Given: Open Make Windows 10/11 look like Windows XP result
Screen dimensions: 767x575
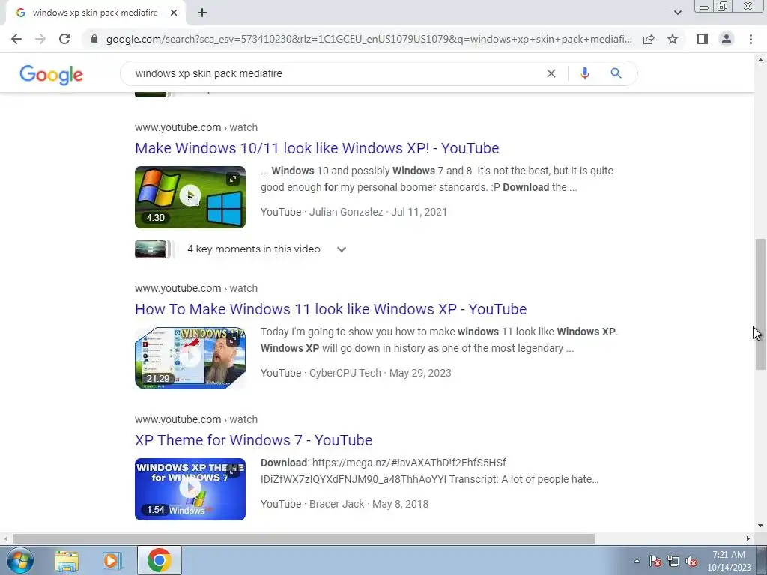Looking at the screenshot, I should [x=317, y=148].
